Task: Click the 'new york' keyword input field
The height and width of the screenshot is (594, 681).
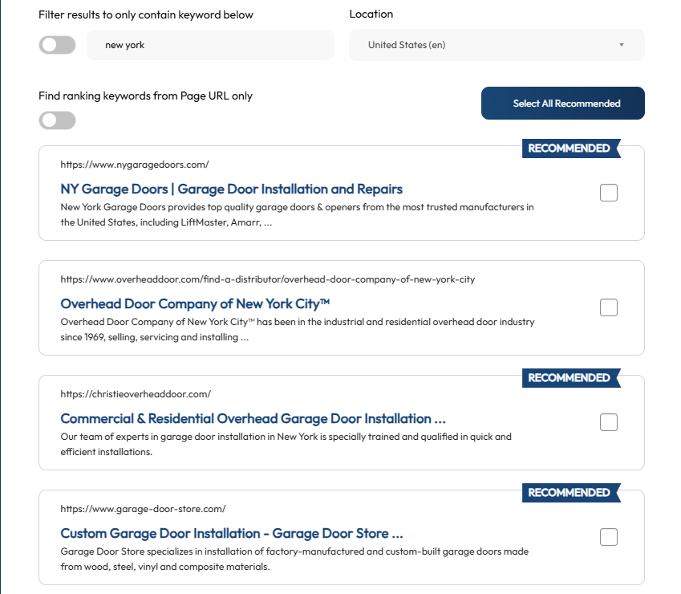Action: tap(211, 45)
